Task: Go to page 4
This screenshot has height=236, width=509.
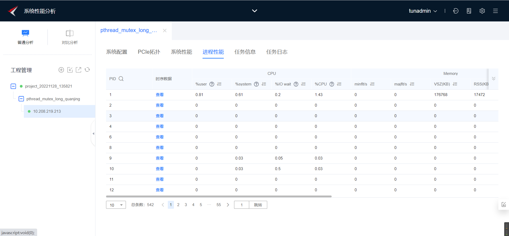Action: (193, 205)
